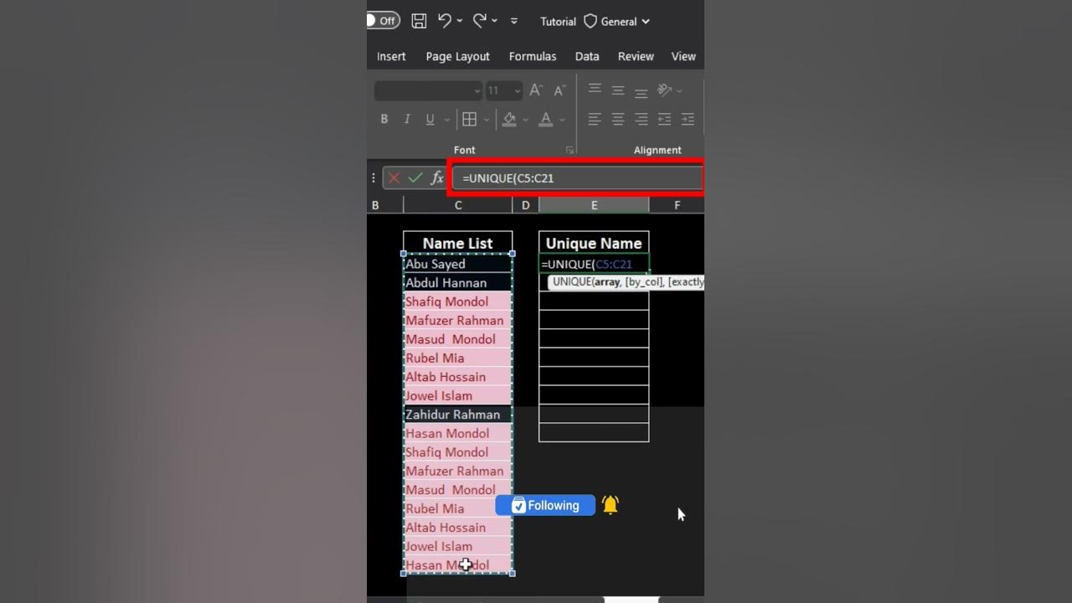The width and height of the screenshot is (1072, 603).
Task: Open the font name combo box
Action: [429, 90]
